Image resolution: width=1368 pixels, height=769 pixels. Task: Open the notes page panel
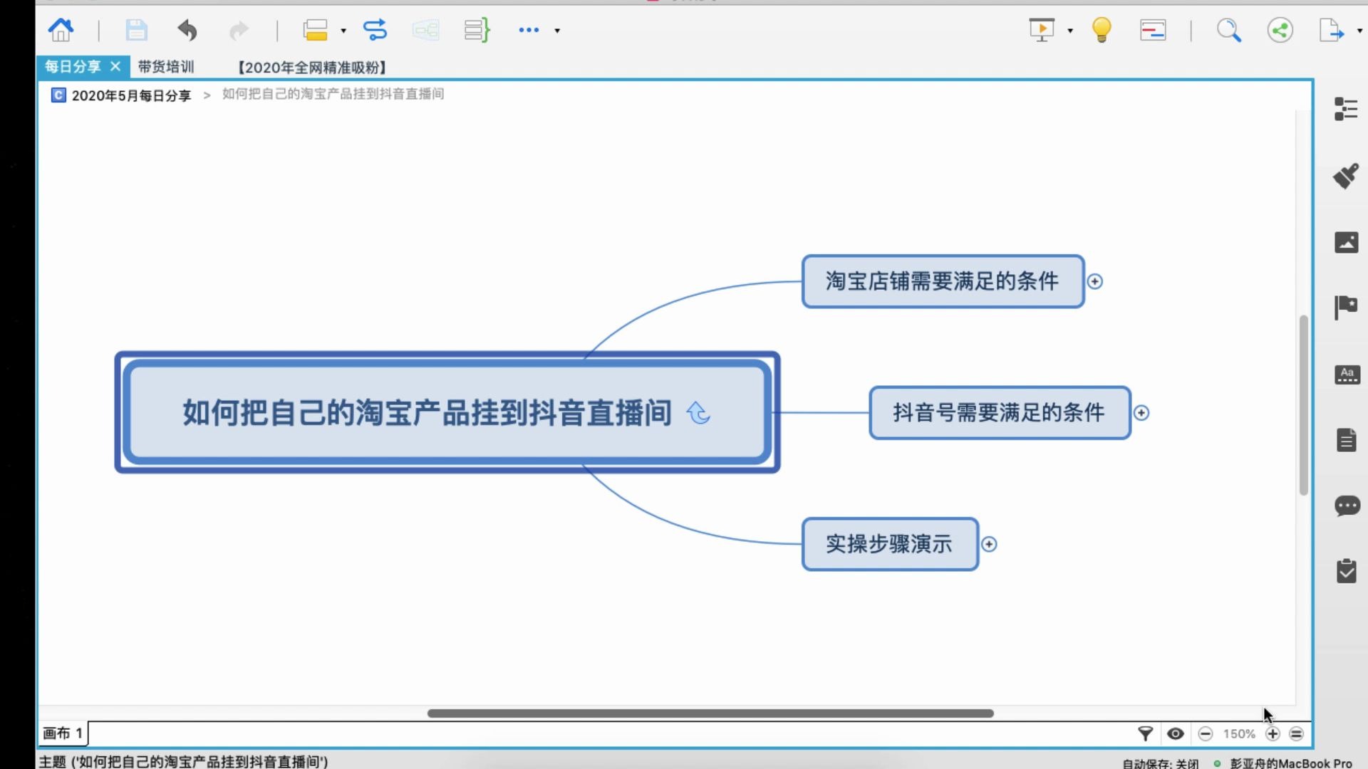click(1346, 440)
